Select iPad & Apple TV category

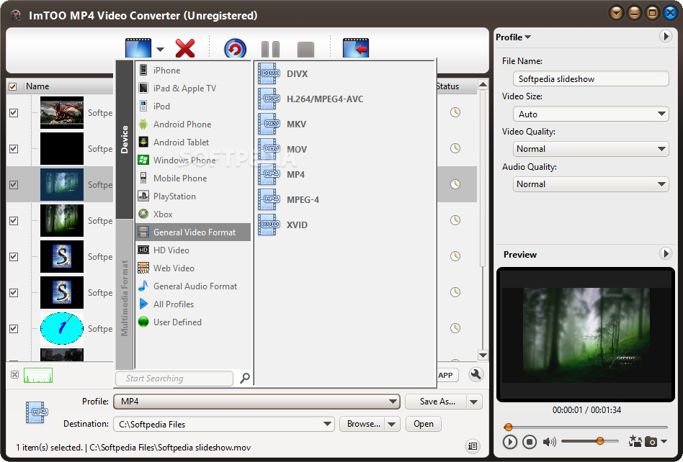point(193,89)
